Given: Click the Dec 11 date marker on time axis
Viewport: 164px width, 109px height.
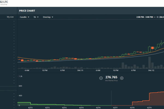Looking at the screenshot, I should [x=80, y=70].
